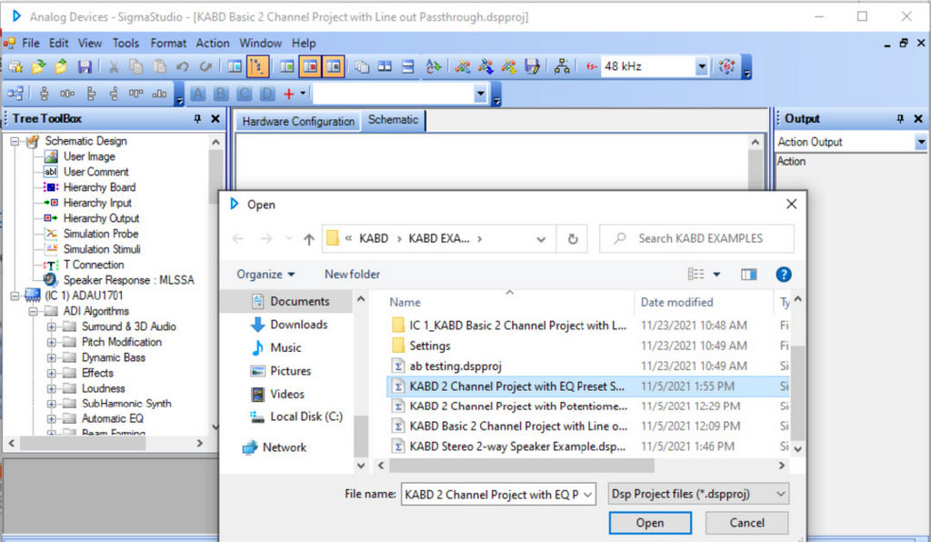Click the file list horizontal scrollbar

pyautogui.click(x=522, y=466)
